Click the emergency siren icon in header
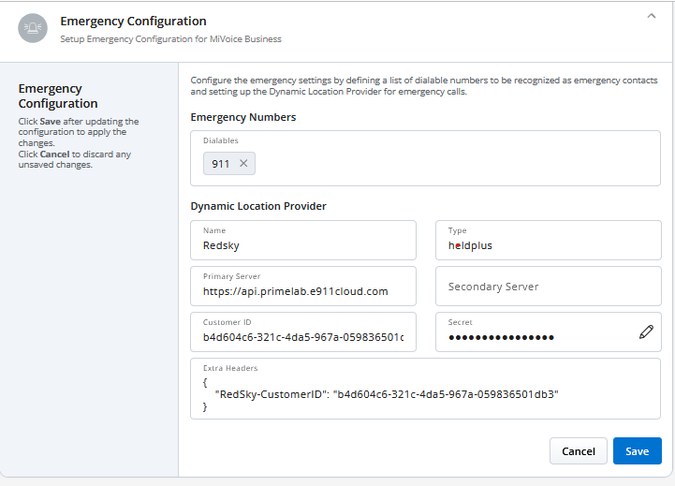Image resolution: width=675 pixels, height=486 pixels. coord(33,28)
